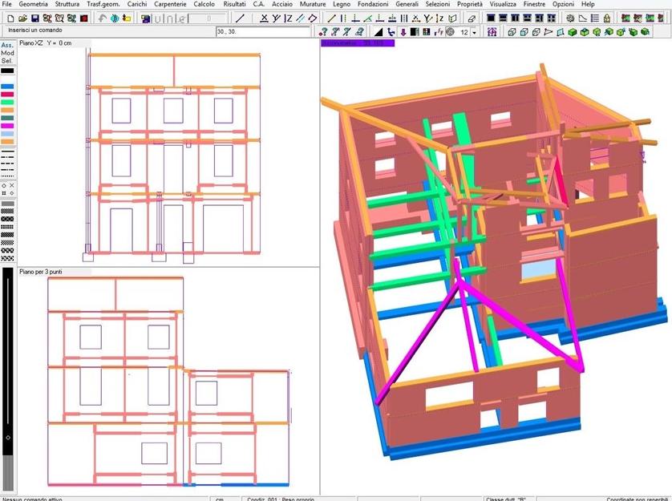Switch to Sel. mode

(7, 61)
